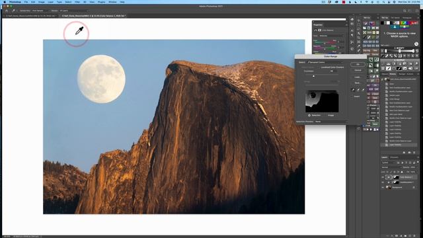Switch to the Actions tab

click(410, 74)
